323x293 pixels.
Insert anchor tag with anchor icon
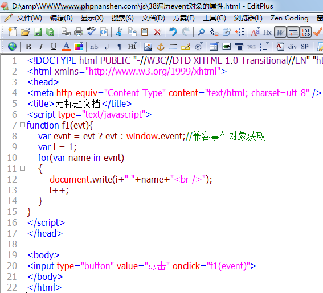161,47
